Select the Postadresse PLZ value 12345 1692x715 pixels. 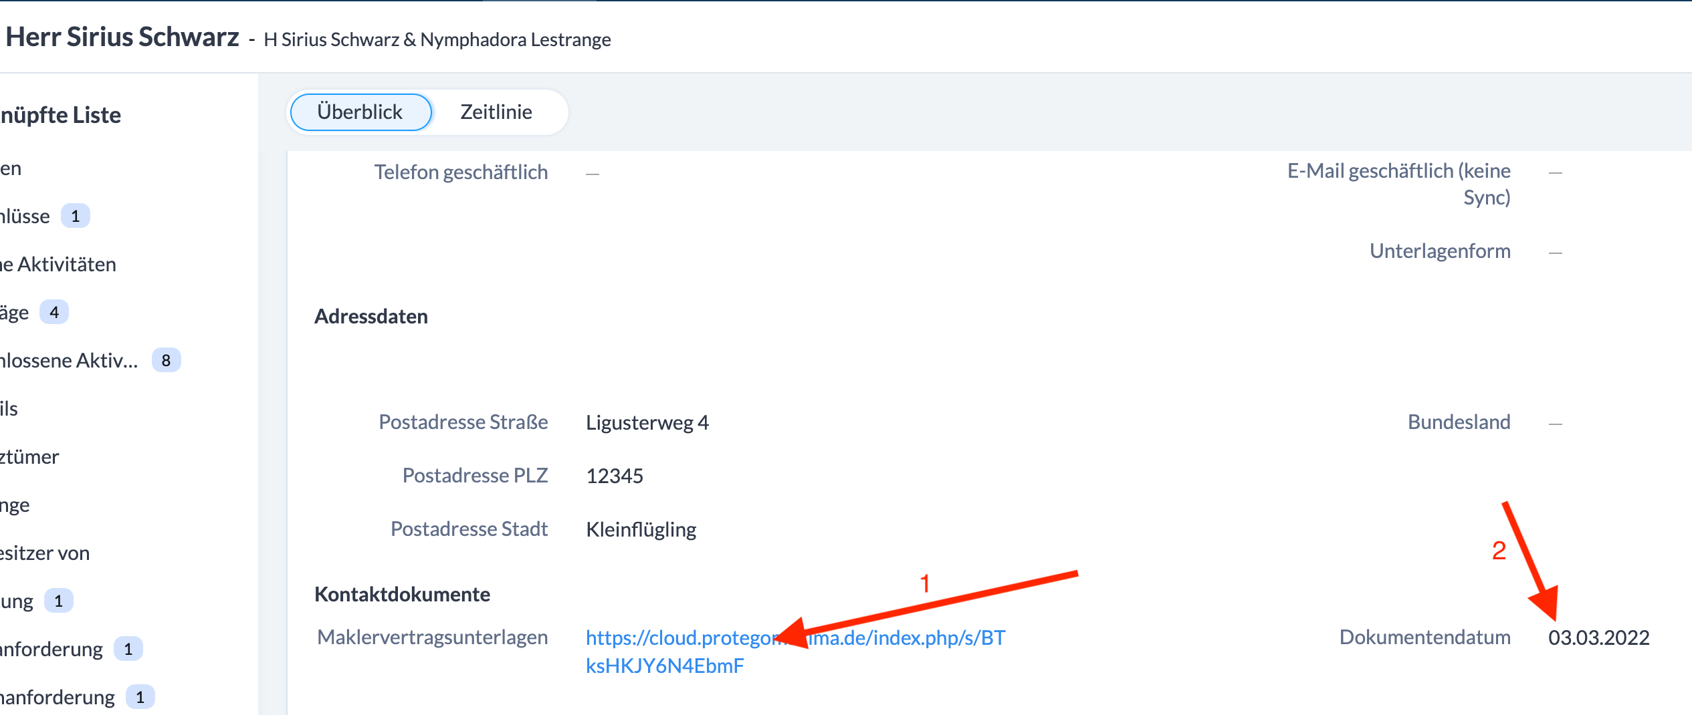pos(614,476)
